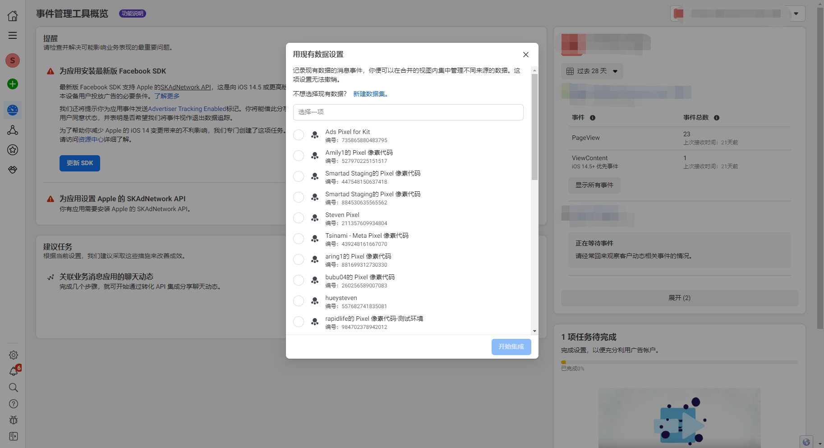This screenshot has width=824, height=448.
Task: Select the Steven Pixel option
Action: tap(298, 218)
